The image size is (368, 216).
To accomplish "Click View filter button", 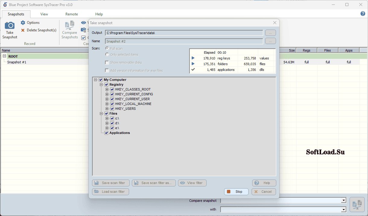I will point(192,183).
